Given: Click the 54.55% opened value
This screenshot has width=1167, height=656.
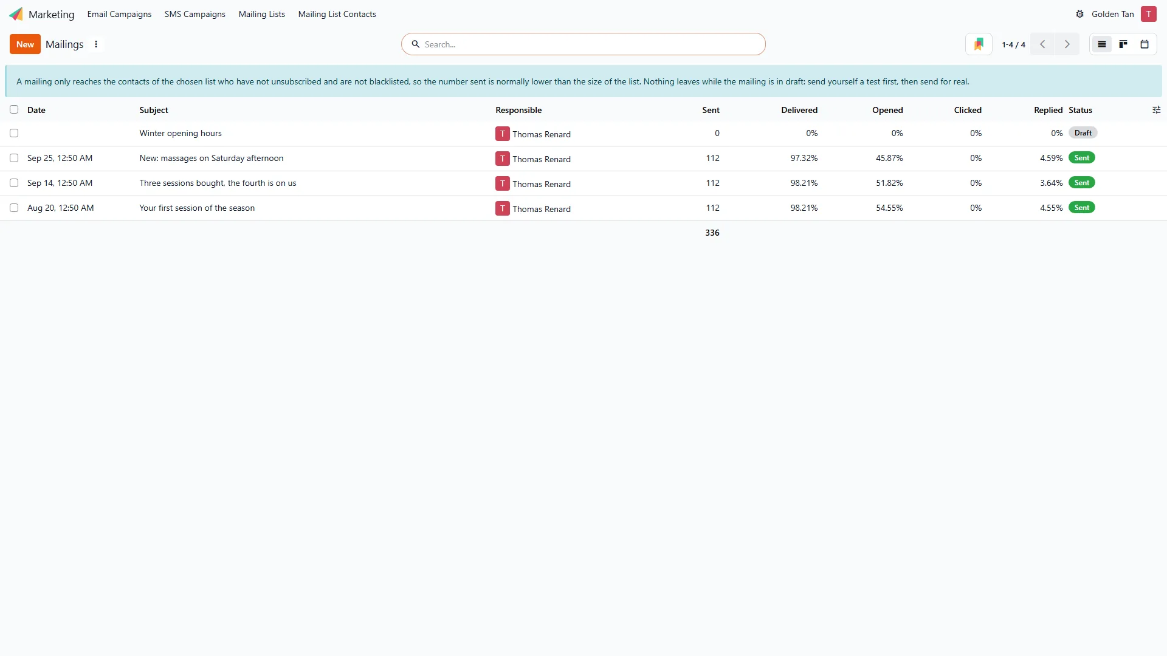Looking at the screenshot, I should pos(889,208).
